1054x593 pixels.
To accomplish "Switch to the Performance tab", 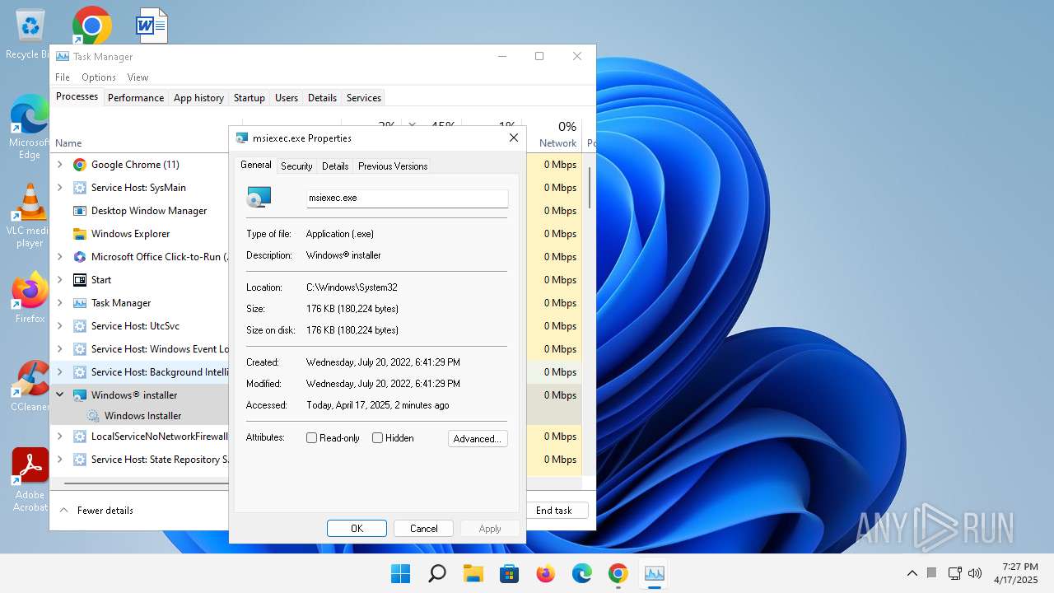I will tap(136, 97).
